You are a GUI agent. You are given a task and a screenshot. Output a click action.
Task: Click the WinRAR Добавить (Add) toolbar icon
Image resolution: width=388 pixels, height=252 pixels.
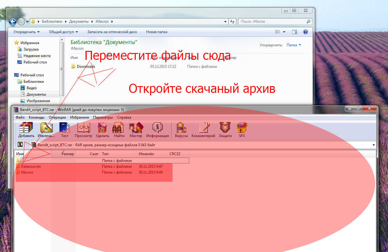pos(26,130)
